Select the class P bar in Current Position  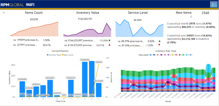coord(71,88)
